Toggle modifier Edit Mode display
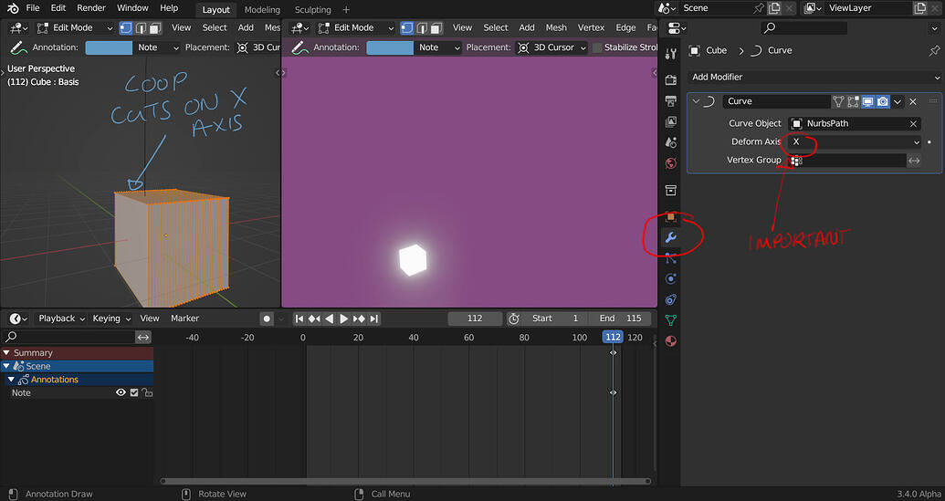The height and width of the screenshot is (501, 945). tap(853, 102)
